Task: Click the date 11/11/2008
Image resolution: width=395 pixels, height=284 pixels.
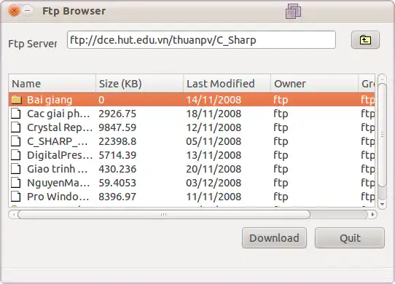Action: pyautogui.click(x=214, y=197)
